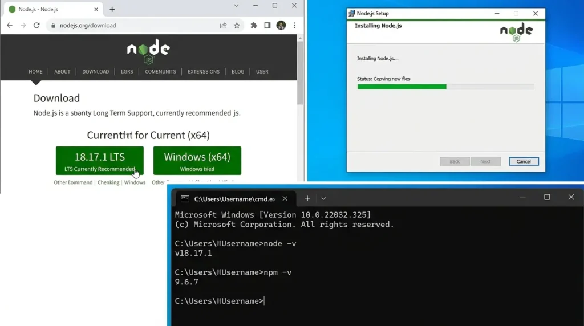
Task: Toggle Chrome side panel icon
Action: (x=267, y=25)
